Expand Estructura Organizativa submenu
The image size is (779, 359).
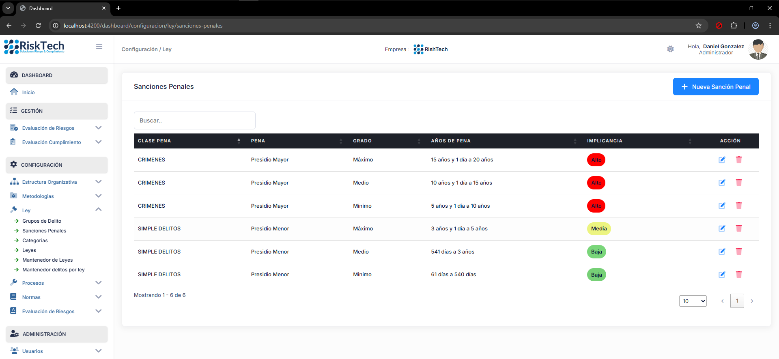[x=98, y=182]
